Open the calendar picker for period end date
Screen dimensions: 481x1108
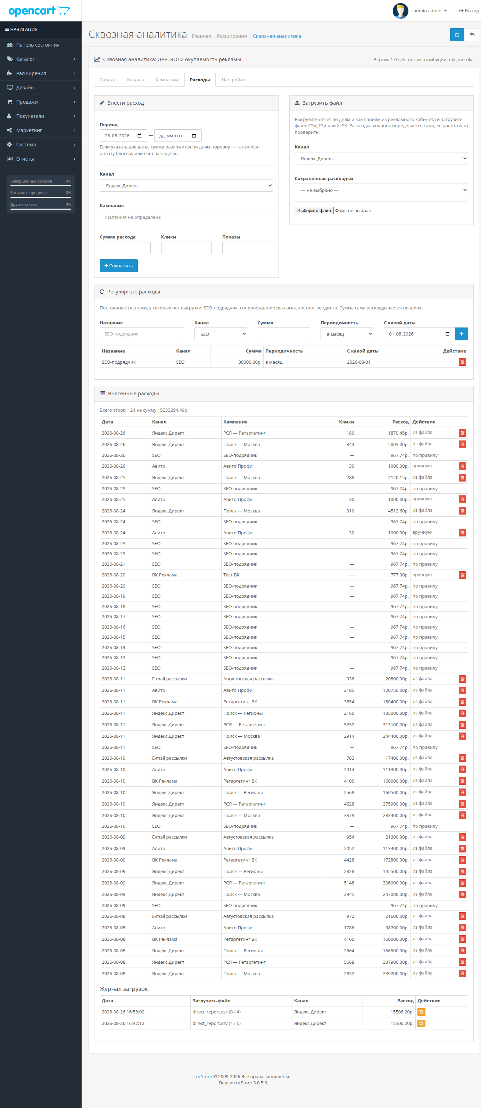pos(194,136)
